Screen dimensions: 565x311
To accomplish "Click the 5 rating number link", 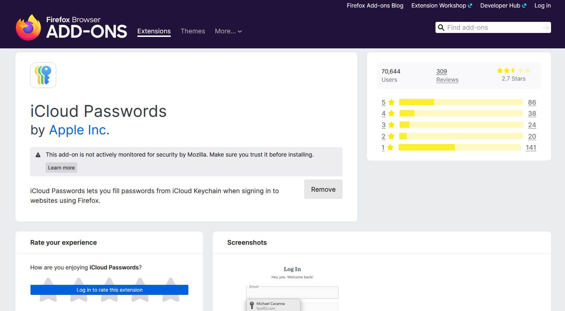I will (x=383, y=102).
